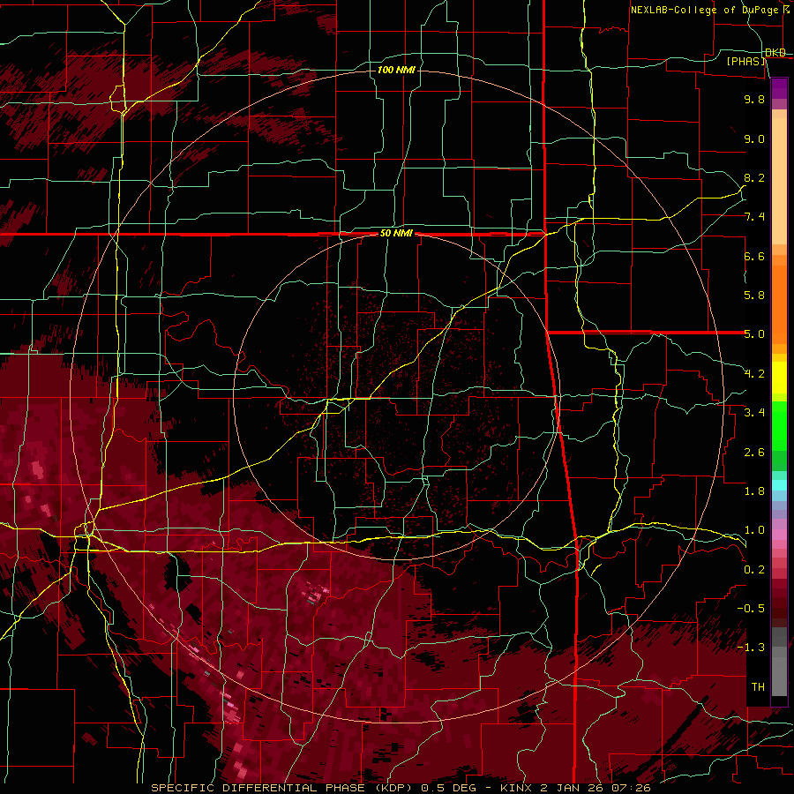
Task: Click the 100 NMI range ring label
Action: [x=396, y=70]
